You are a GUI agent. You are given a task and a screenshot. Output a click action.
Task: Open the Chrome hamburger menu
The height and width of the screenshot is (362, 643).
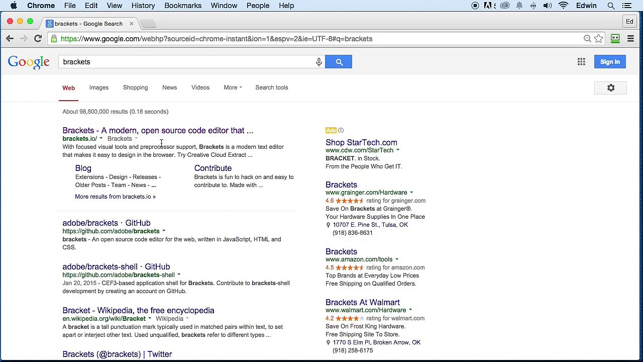point(630,39)
